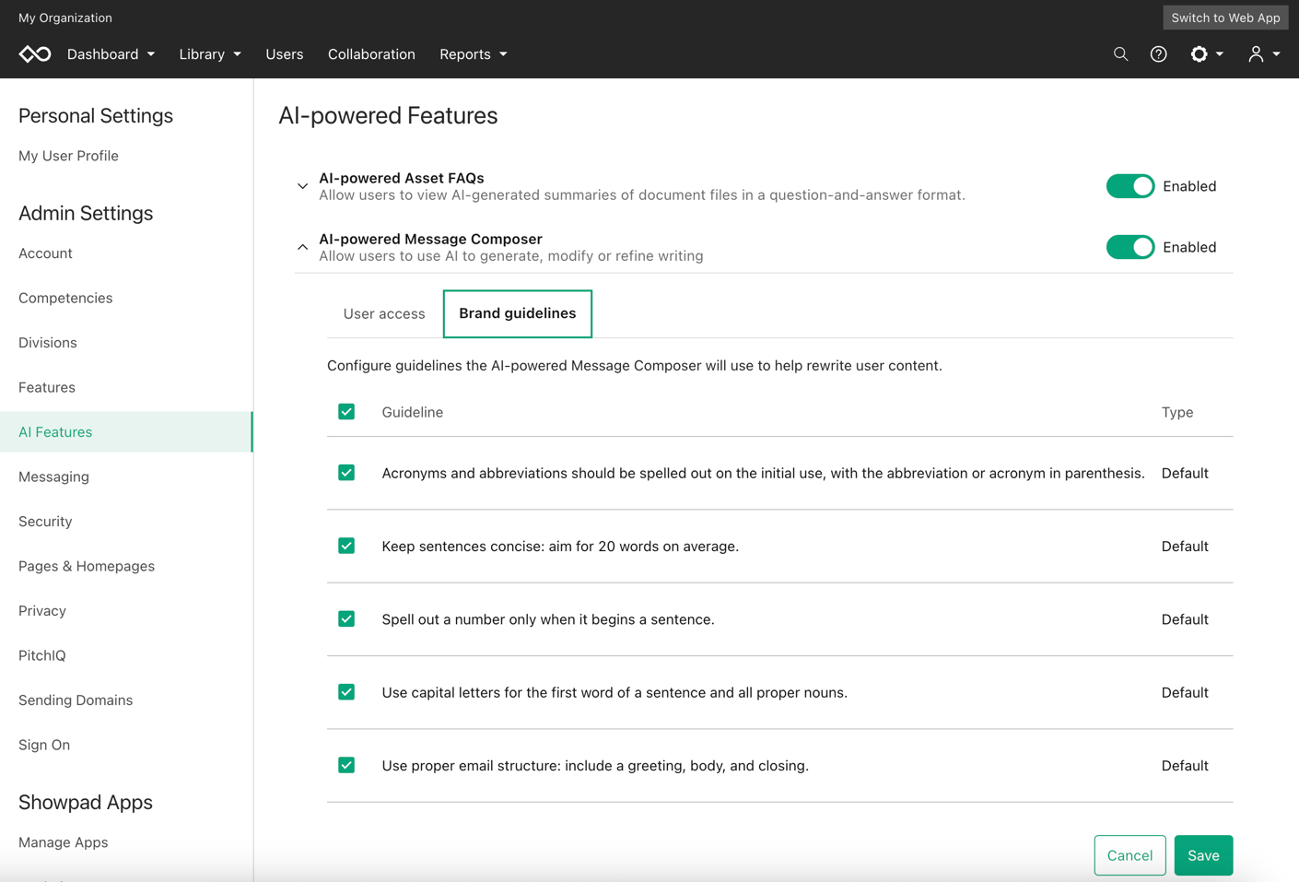Go to Users in top navigation
Image resolution: width=1299 pixels, height=882 pixels.
[285, 54]
